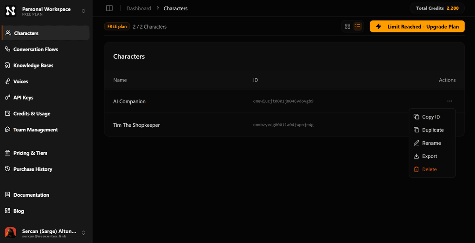This screenshot has width=475, height=243.
Task: Choose Duplicate in the actions menu
Action: (433, 130)
